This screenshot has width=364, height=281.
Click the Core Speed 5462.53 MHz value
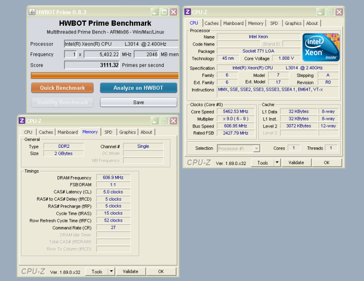(236, 111)
